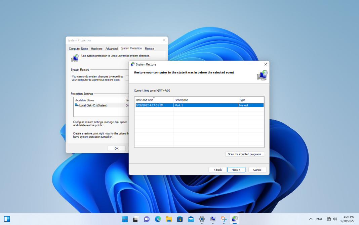Open Chat app in taskbar
Viewport: 359px width, 225px height.
(x=147, y=219)
